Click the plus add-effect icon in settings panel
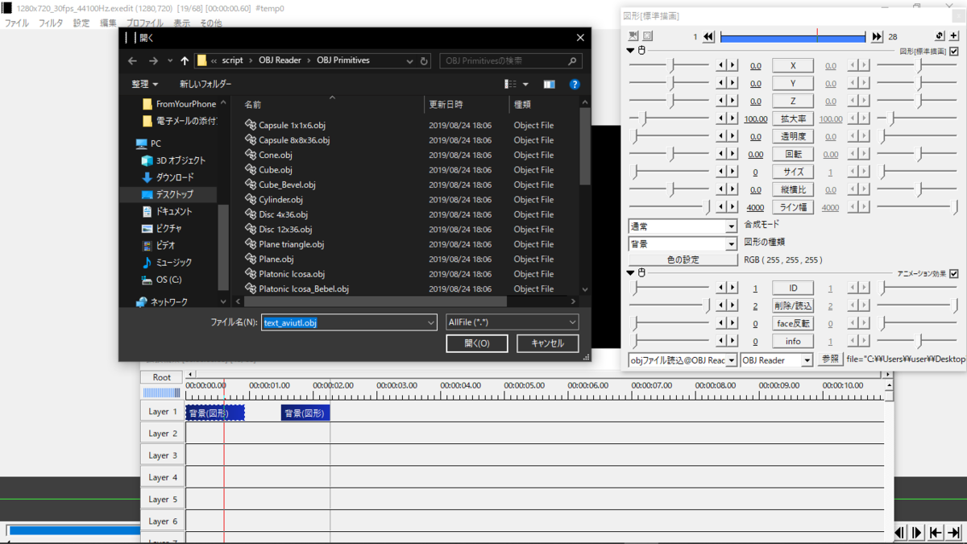 pyautogui.click(x=954, y=36)
